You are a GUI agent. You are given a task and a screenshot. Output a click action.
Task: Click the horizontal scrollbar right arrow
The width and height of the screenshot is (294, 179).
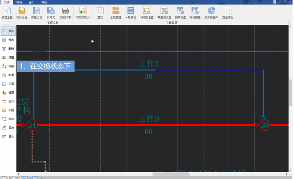(287, 174)
